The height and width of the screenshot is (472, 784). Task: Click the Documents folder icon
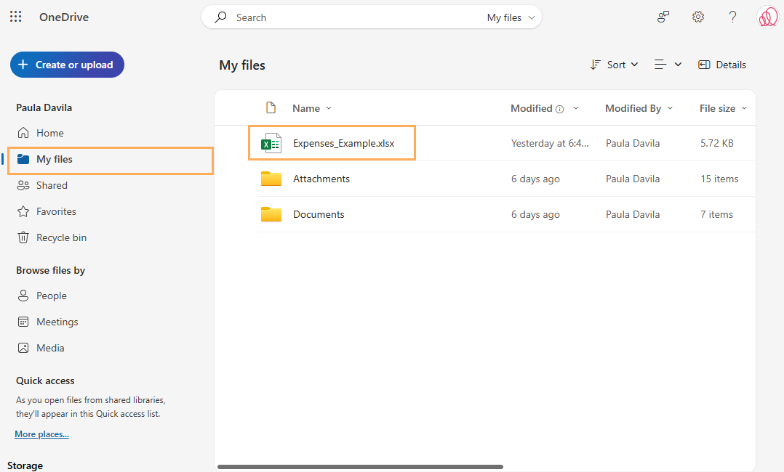coord(271,214)
